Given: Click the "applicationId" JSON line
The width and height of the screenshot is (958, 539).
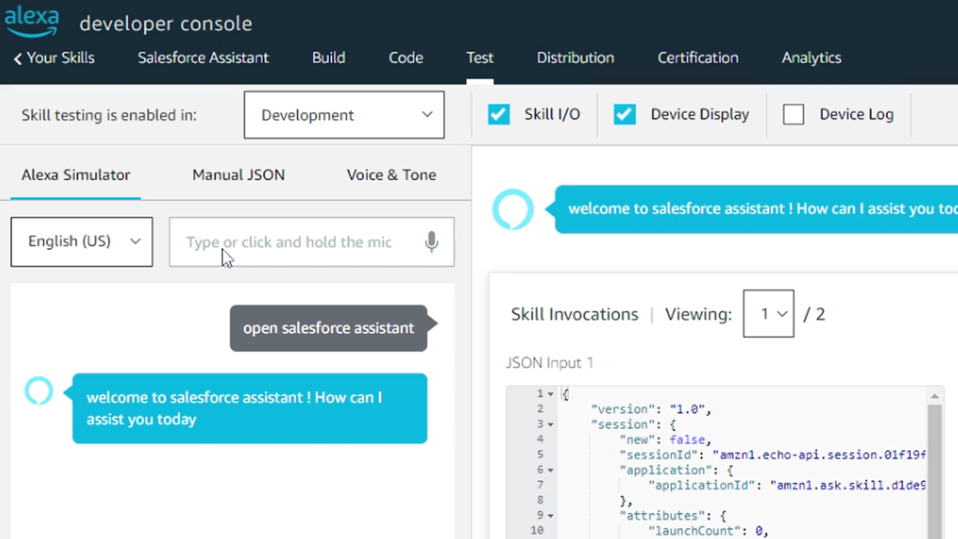Looking at the screenshot, I should [x=787, y=485].
